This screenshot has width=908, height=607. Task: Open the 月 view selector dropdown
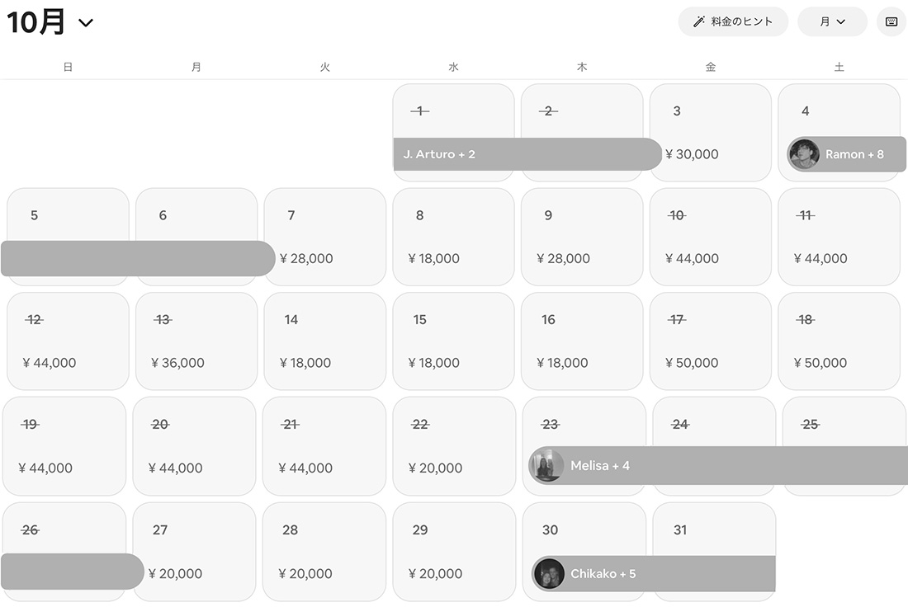[832, 22]
